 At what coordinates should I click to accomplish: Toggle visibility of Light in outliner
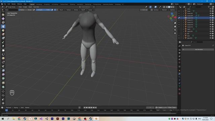coord(210,29)
